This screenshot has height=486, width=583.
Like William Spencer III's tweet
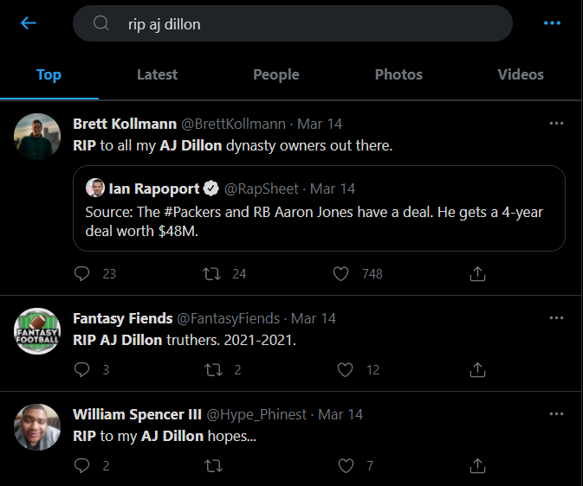[346, 465]
